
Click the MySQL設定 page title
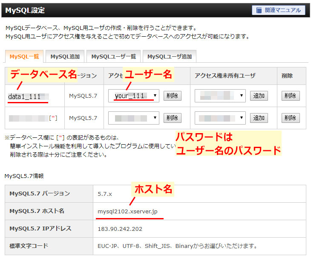click(x=25, y=10)
